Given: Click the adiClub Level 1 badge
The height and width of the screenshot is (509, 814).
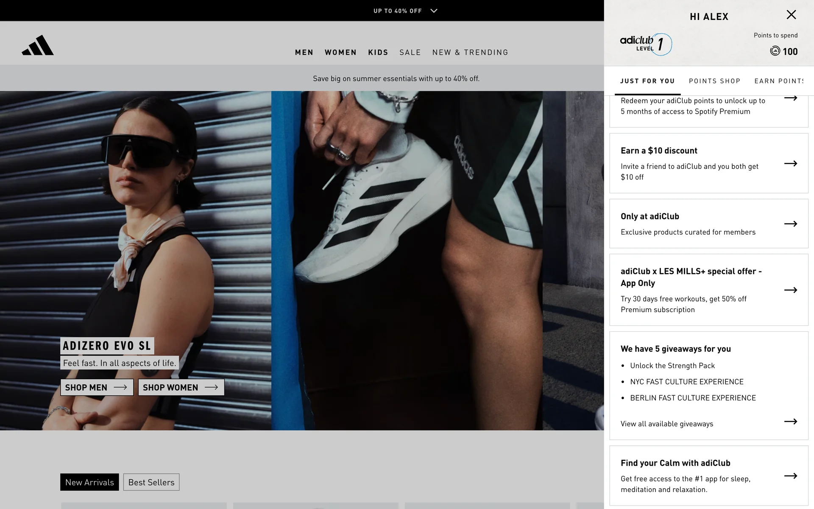Looking at the screenshot, I should [645, 44].
